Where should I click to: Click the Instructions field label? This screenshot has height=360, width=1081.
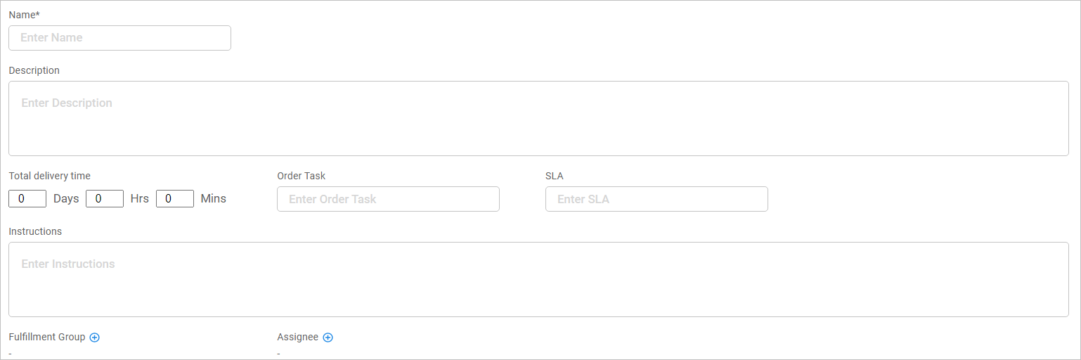[x=35, y=231]
